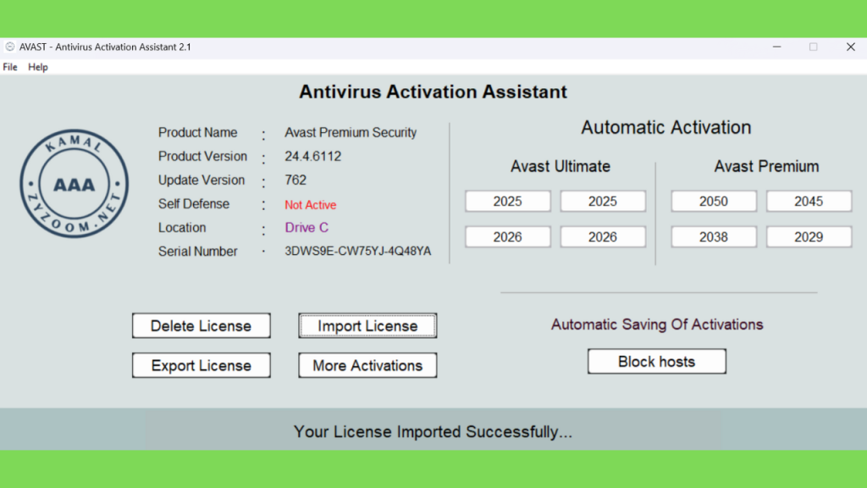Maximize the Antivirus Activation Assistant window
Image resolution: width=867 pixels, height=488 pixels.
pyautogui.click(x=814, y=47)
